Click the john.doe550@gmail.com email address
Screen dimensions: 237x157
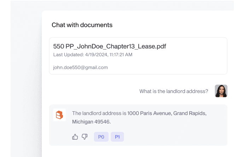point(80,68)
